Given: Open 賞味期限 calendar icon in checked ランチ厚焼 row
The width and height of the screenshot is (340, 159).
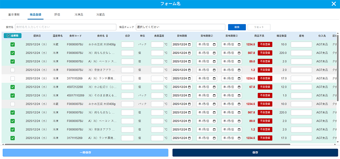Looking at the screenshot, I should [189, 138].
